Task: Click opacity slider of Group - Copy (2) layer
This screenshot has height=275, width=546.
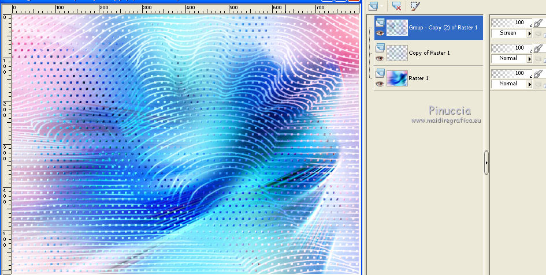Action: pyautogui.click(x=511, y=22)
